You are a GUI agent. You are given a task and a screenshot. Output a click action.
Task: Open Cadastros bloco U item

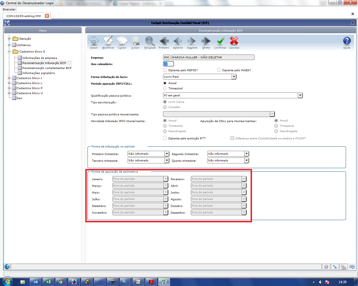30,93
